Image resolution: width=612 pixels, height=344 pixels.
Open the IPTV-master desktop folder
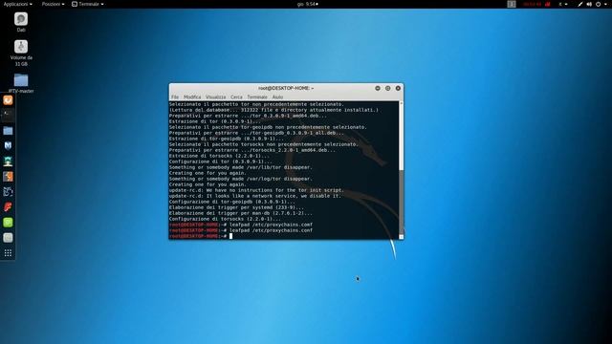(x=21, y=83)
